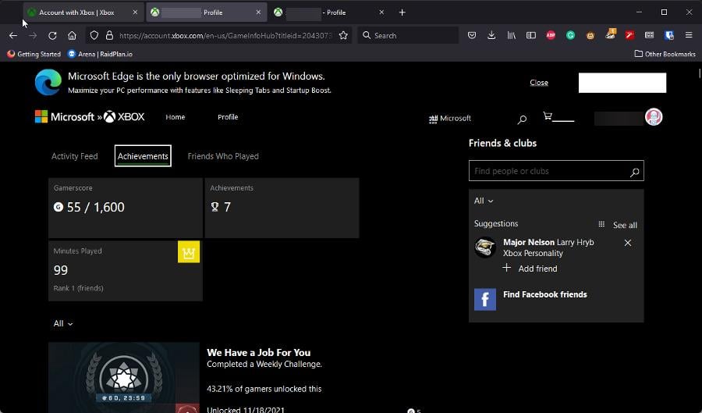Screen dimensions: 702x413
Task: Click the yellow crown rank icon
Action: (189, 252)
